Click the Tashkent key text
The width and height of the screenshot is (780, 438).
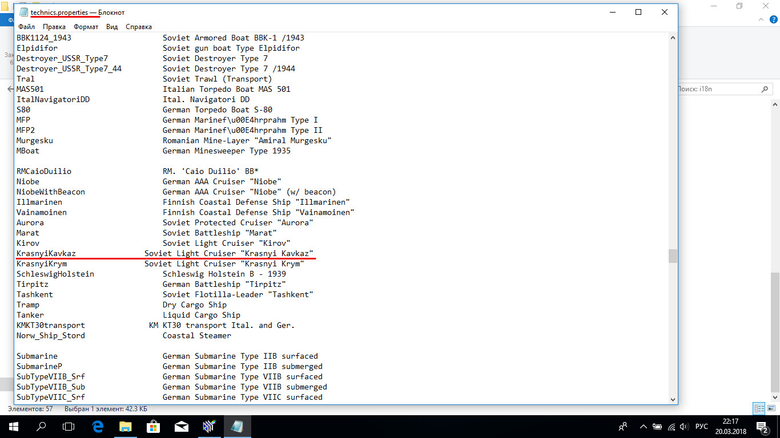coord(35,294)
